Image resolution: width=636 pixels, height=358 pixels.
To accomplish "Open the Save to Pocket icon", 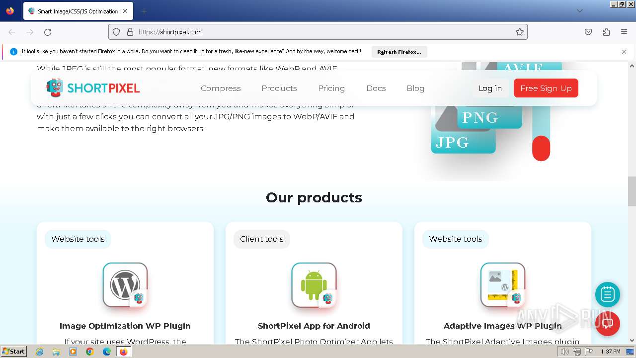I will click(x=588, y=32).
